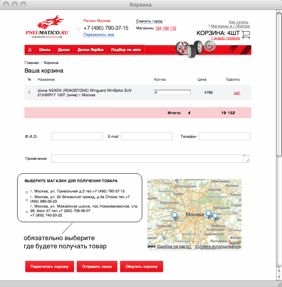282x287 pixels.
Task: Focus the Примечание text area
Action: 150,159
